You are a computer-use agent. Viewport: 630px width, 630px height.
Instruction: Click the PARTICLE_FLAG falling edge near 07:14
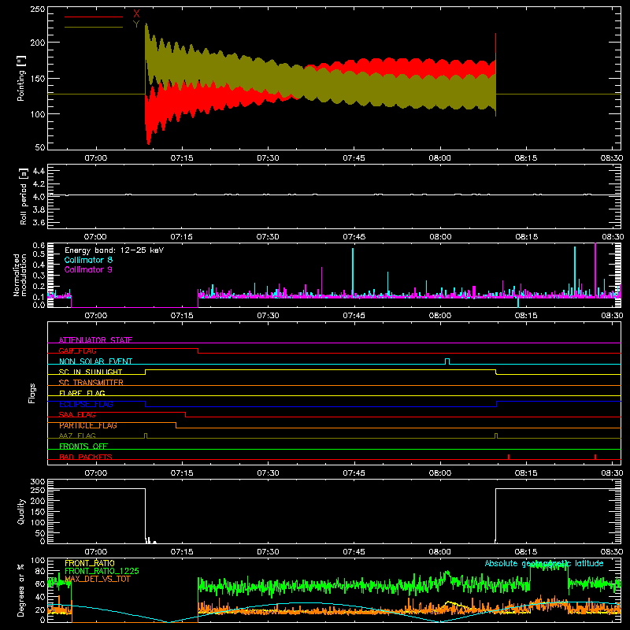point(176,425)
